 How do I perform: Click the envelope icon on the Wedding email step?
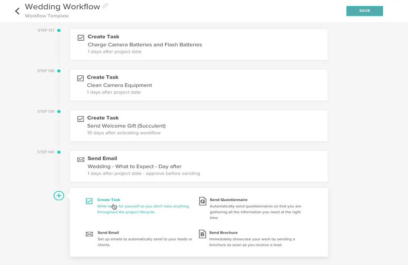pos(81,158)
